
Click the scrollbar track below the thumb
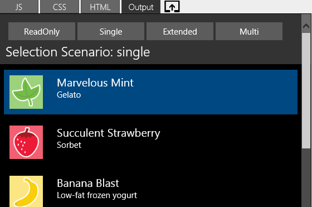point(306,178)
